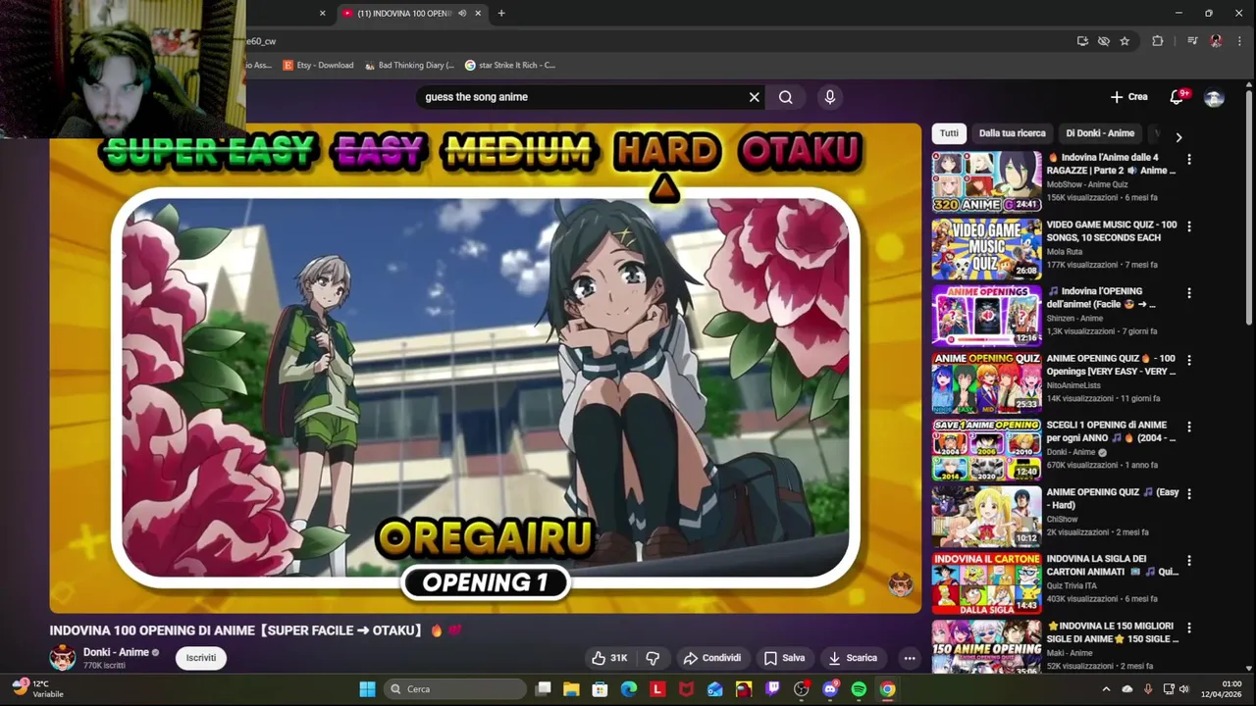This screenshot has height=706, width=1256.
Task: Open YouTube notifications bell
Action: (1177, 97)
